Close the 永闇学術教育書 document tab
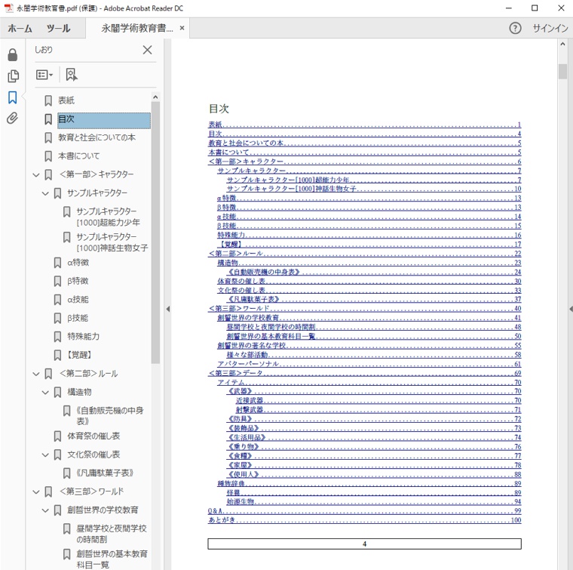The width and height of the screenshot is (573, 570). coord(182,28)
